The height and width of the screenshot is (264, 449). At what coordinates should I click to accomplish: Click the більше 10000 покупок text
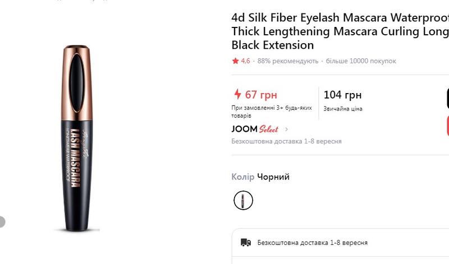click(361, 61)
